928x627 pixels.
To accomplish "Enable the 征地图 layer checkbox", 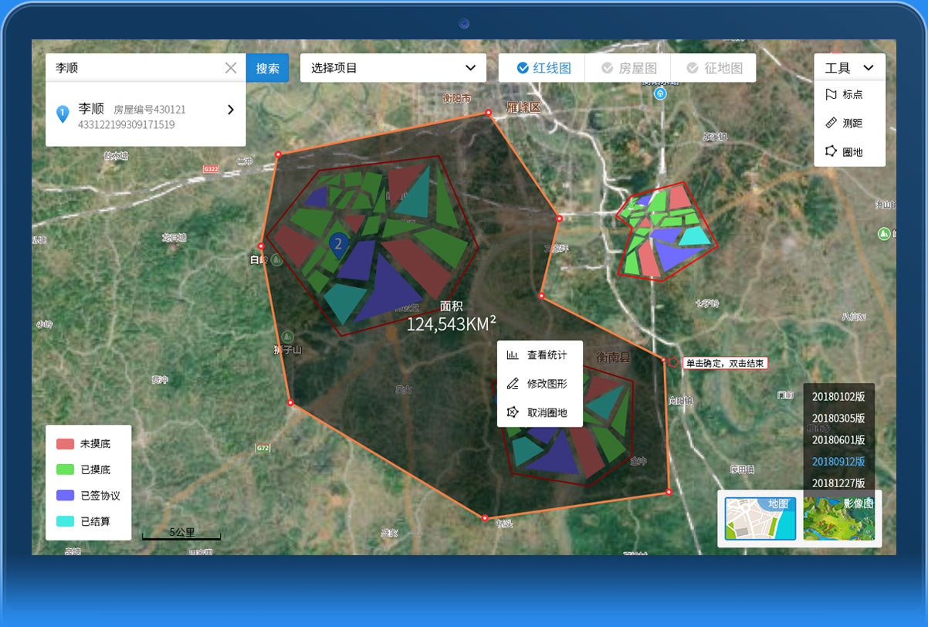I will pos(693,68).
